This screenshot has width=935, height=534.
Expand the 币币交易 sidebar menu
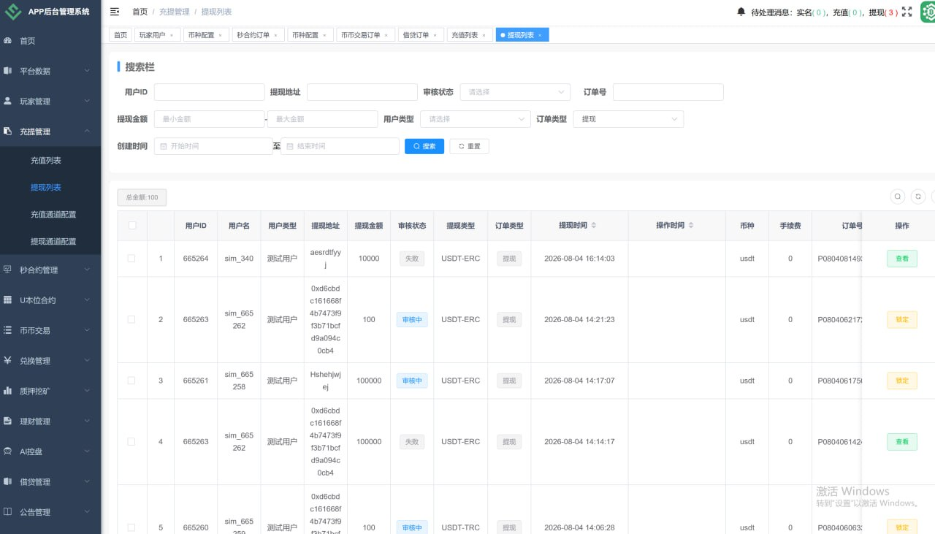click(50, 330)
